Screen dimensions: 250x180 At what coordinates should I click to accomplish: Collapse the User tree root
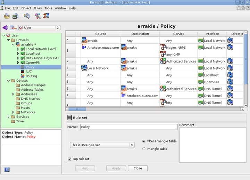pos(4,35)
